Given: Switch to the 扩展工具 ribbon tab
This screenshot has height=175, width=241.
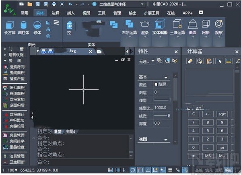Looking at the screenshot, I should click(x=152, y=13).
